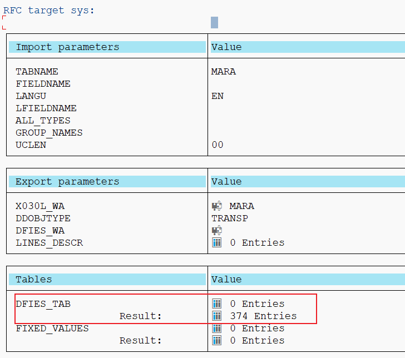Open the DFIES_WA structure icon

click(217, 230)
